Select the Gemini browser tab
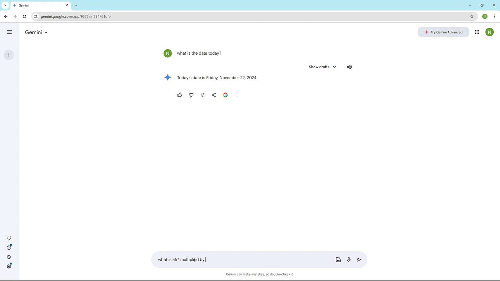The image size is (500, 281). point(41,5)
